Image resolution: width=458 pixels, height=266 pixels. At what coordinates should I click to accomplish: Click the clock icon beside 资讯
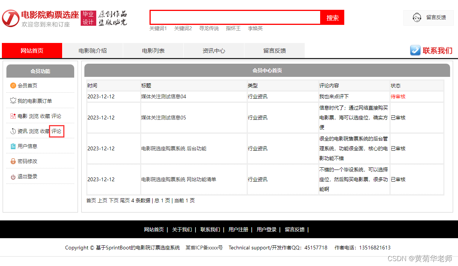click(13, 131)
